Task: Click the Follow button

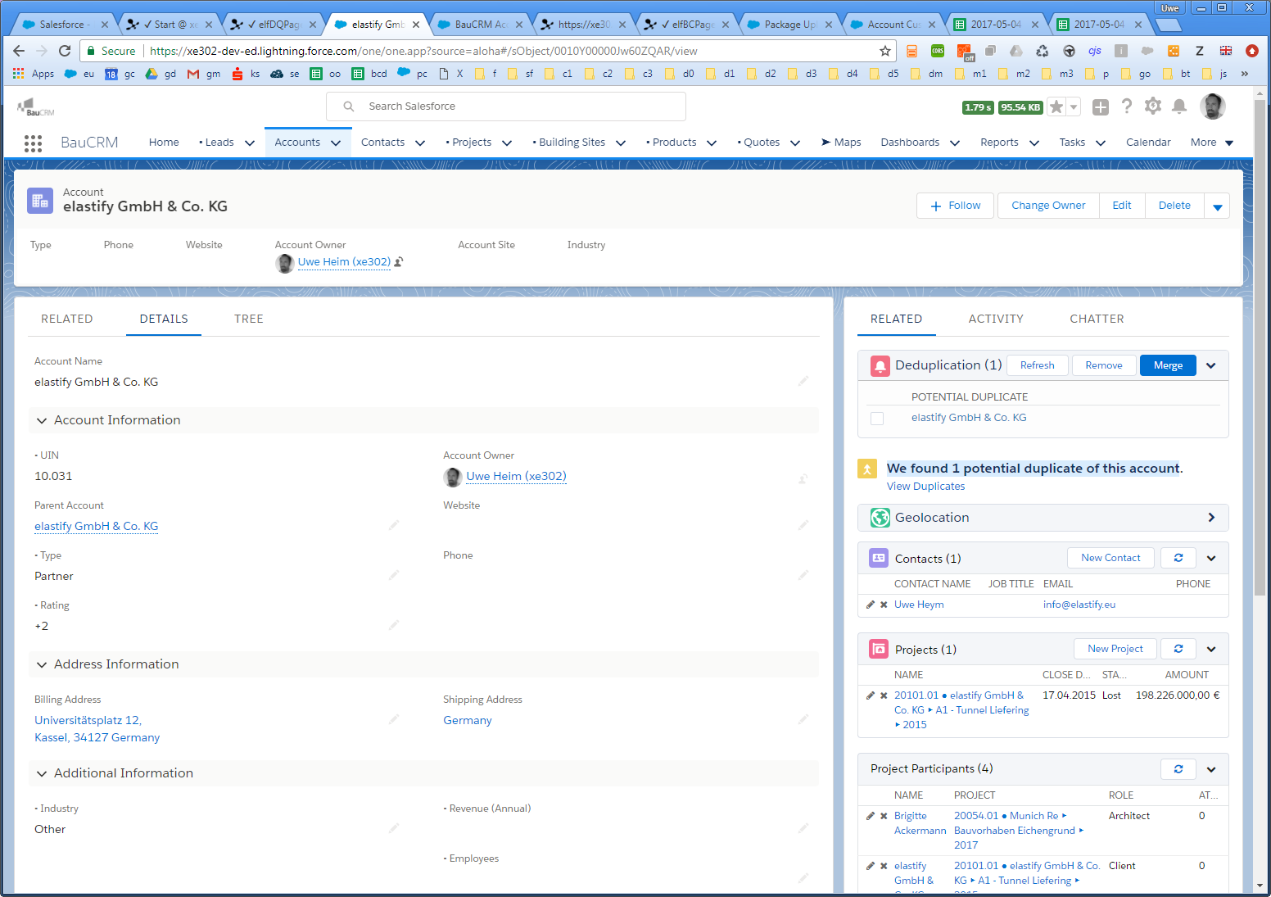Action: 956,206
